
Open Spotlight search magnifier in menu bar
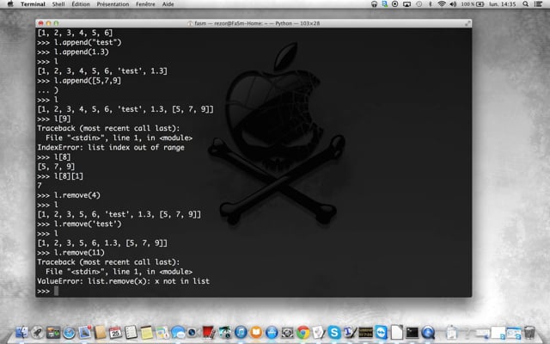pyautogui.click(x=525, y=4)
